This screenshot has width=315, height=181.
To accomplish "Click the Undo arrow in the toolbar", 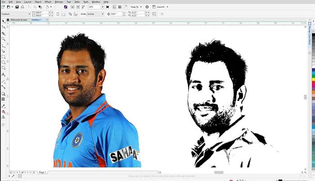I will [47, 7].
